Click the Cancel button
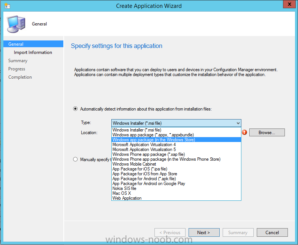The height and width of the screenshot is (245, 298). point(272,233)
